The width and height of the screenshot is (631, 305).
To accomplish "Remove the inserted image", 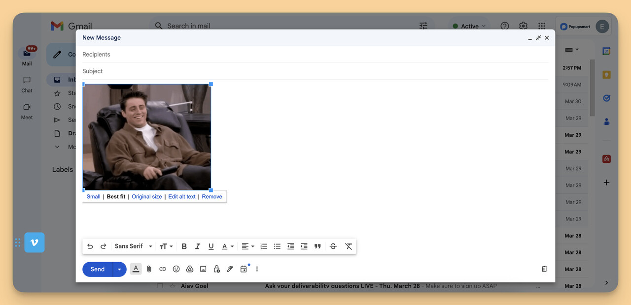I will coord(212,197).
